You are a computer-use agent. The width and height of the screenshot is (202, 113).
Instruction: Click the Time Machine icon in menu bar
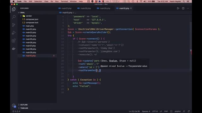click(x=133, y=1)
